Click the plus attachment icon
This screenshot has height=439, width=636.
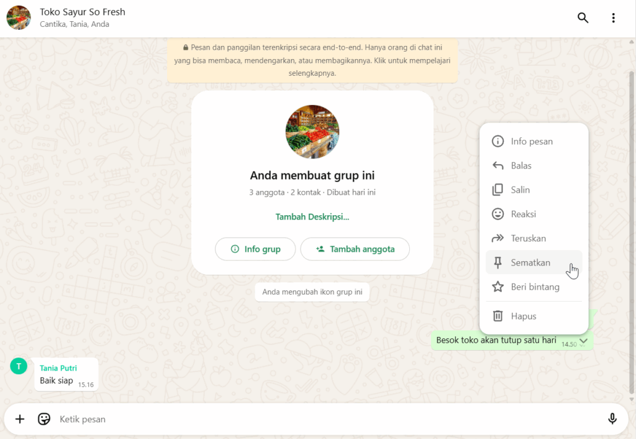[x=20, y=419]
